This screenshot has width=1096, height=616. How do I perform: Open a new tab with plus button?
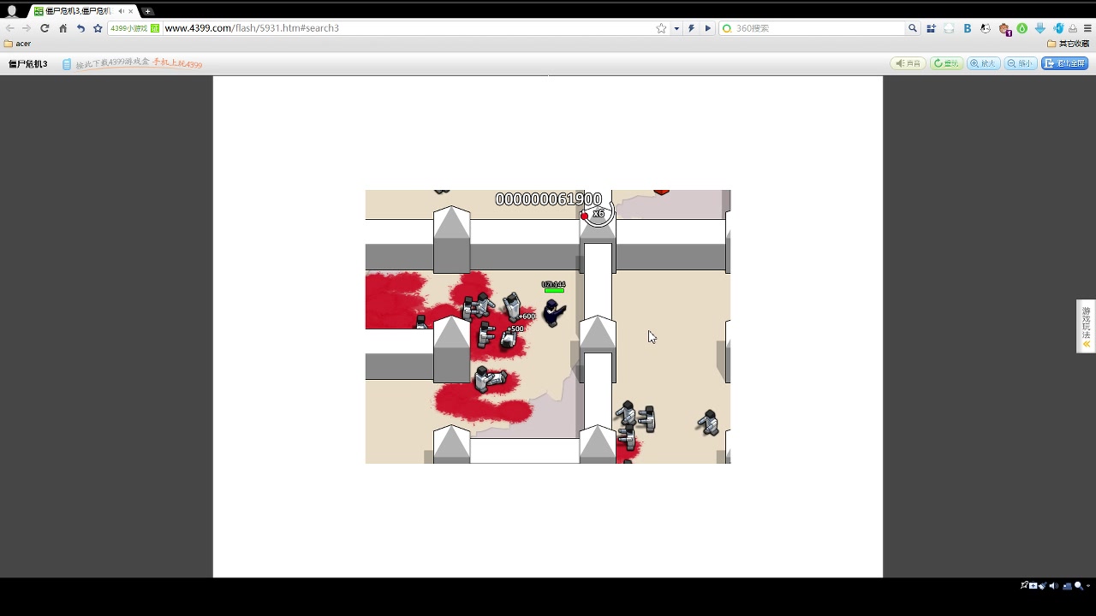[147, 11]
